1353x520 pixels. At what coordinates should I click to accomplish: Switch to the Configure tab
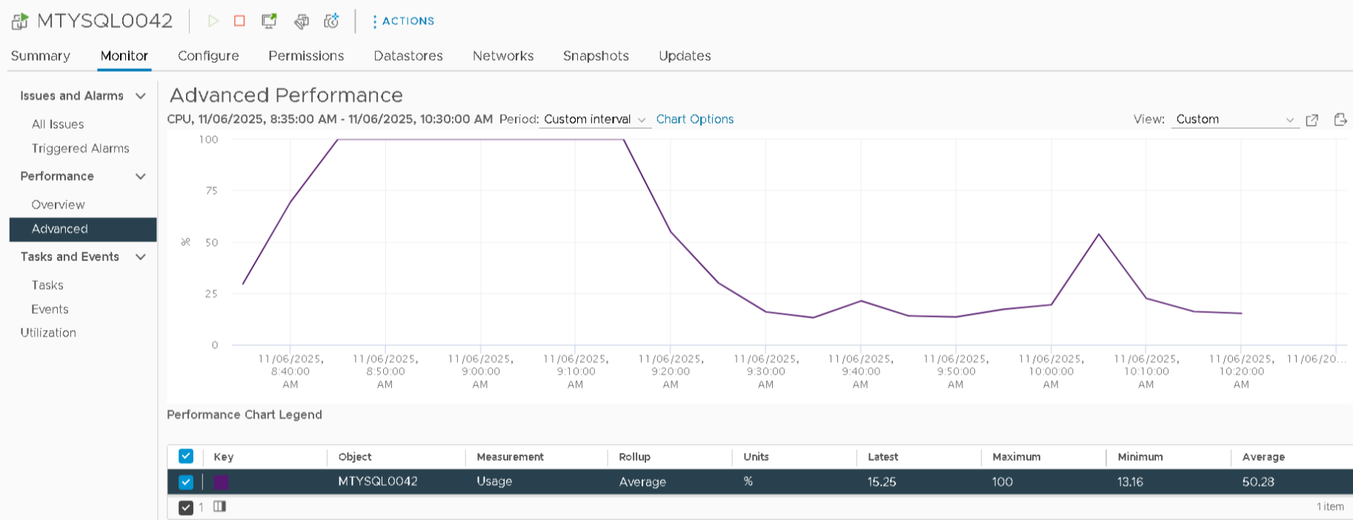208,56
